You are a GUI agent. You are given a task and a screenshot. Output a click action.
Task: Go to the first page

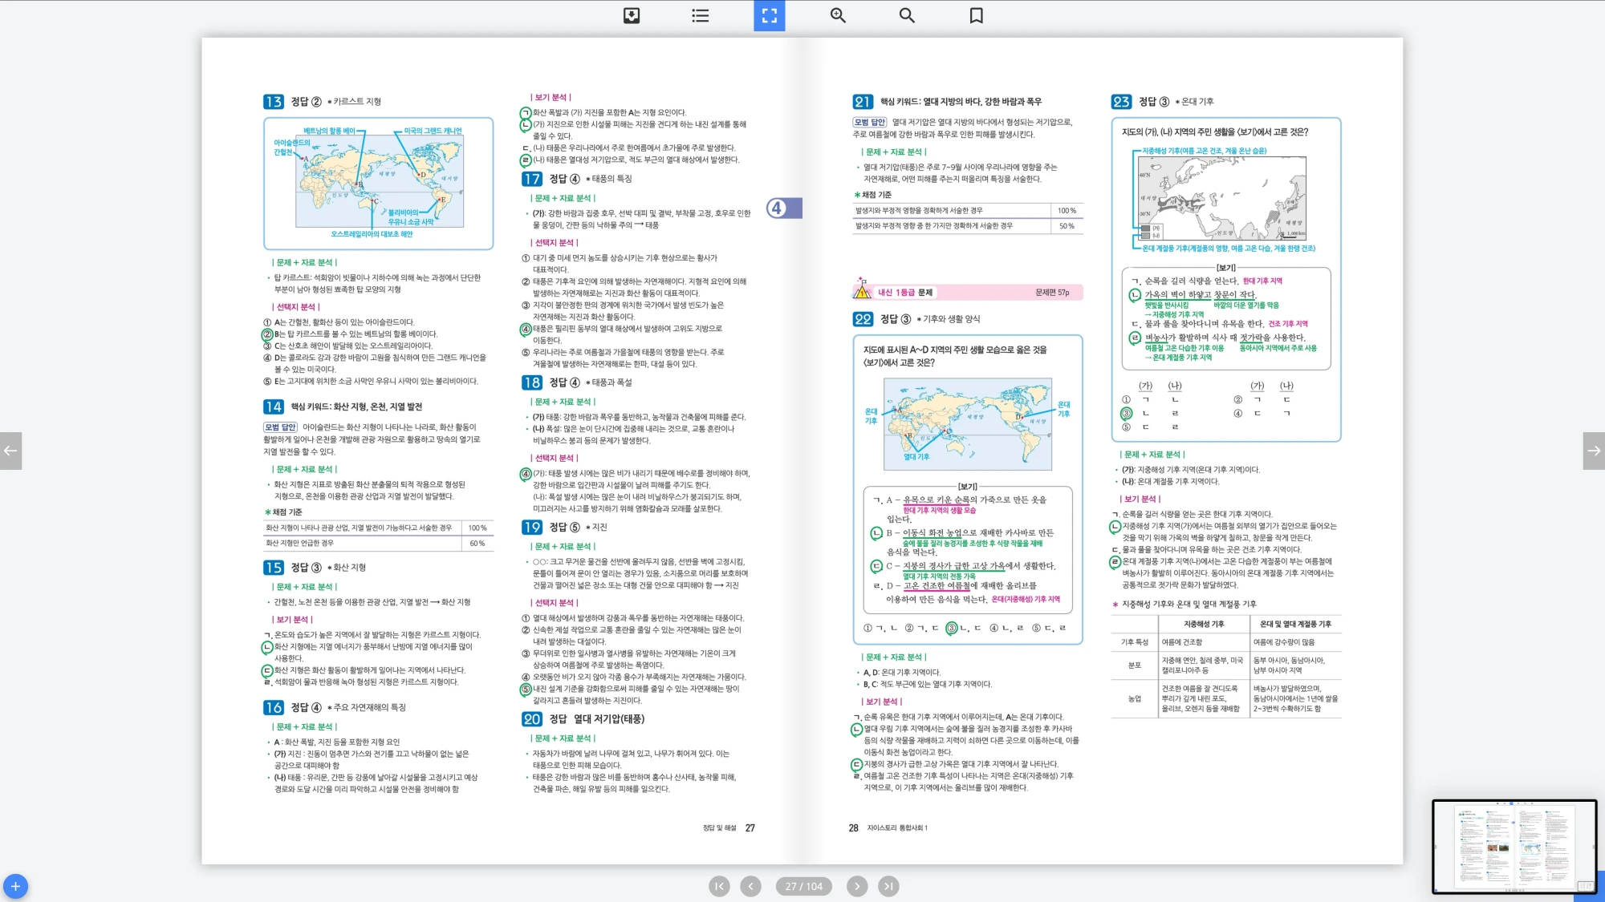click(x=719, y=886)
